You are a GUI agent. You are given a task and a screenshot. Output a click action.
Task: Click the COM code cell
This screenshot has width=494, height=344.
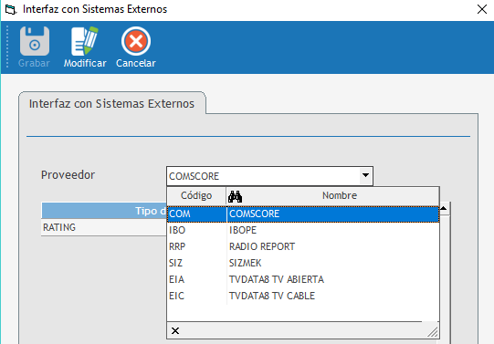pyautogui.click(x=196, y=214)
